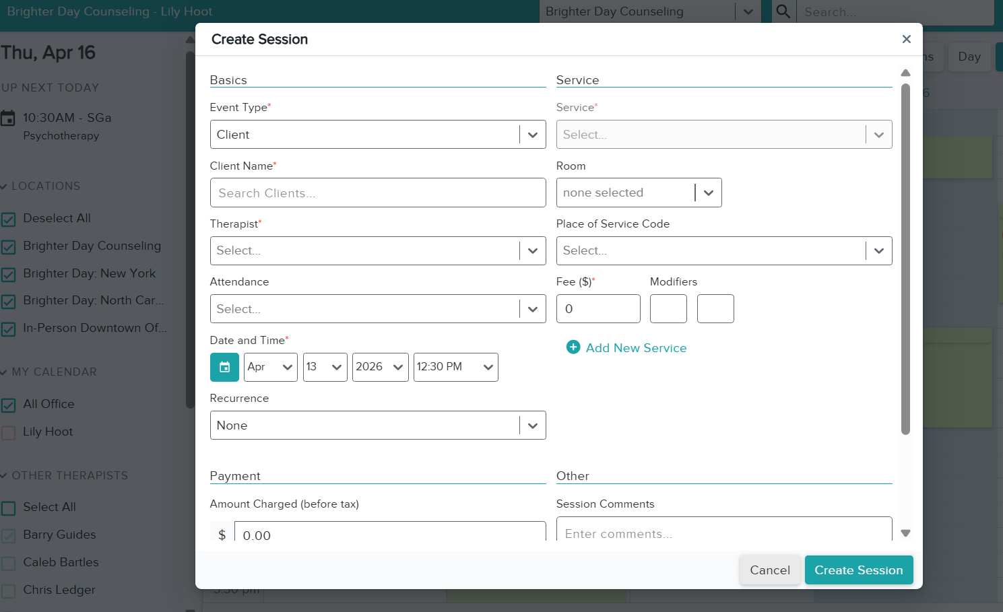Image resolution: width=1003 pixels, height=612 pixels.
Task: Click the first Modifiers input box
Action: tap(668, 309)
